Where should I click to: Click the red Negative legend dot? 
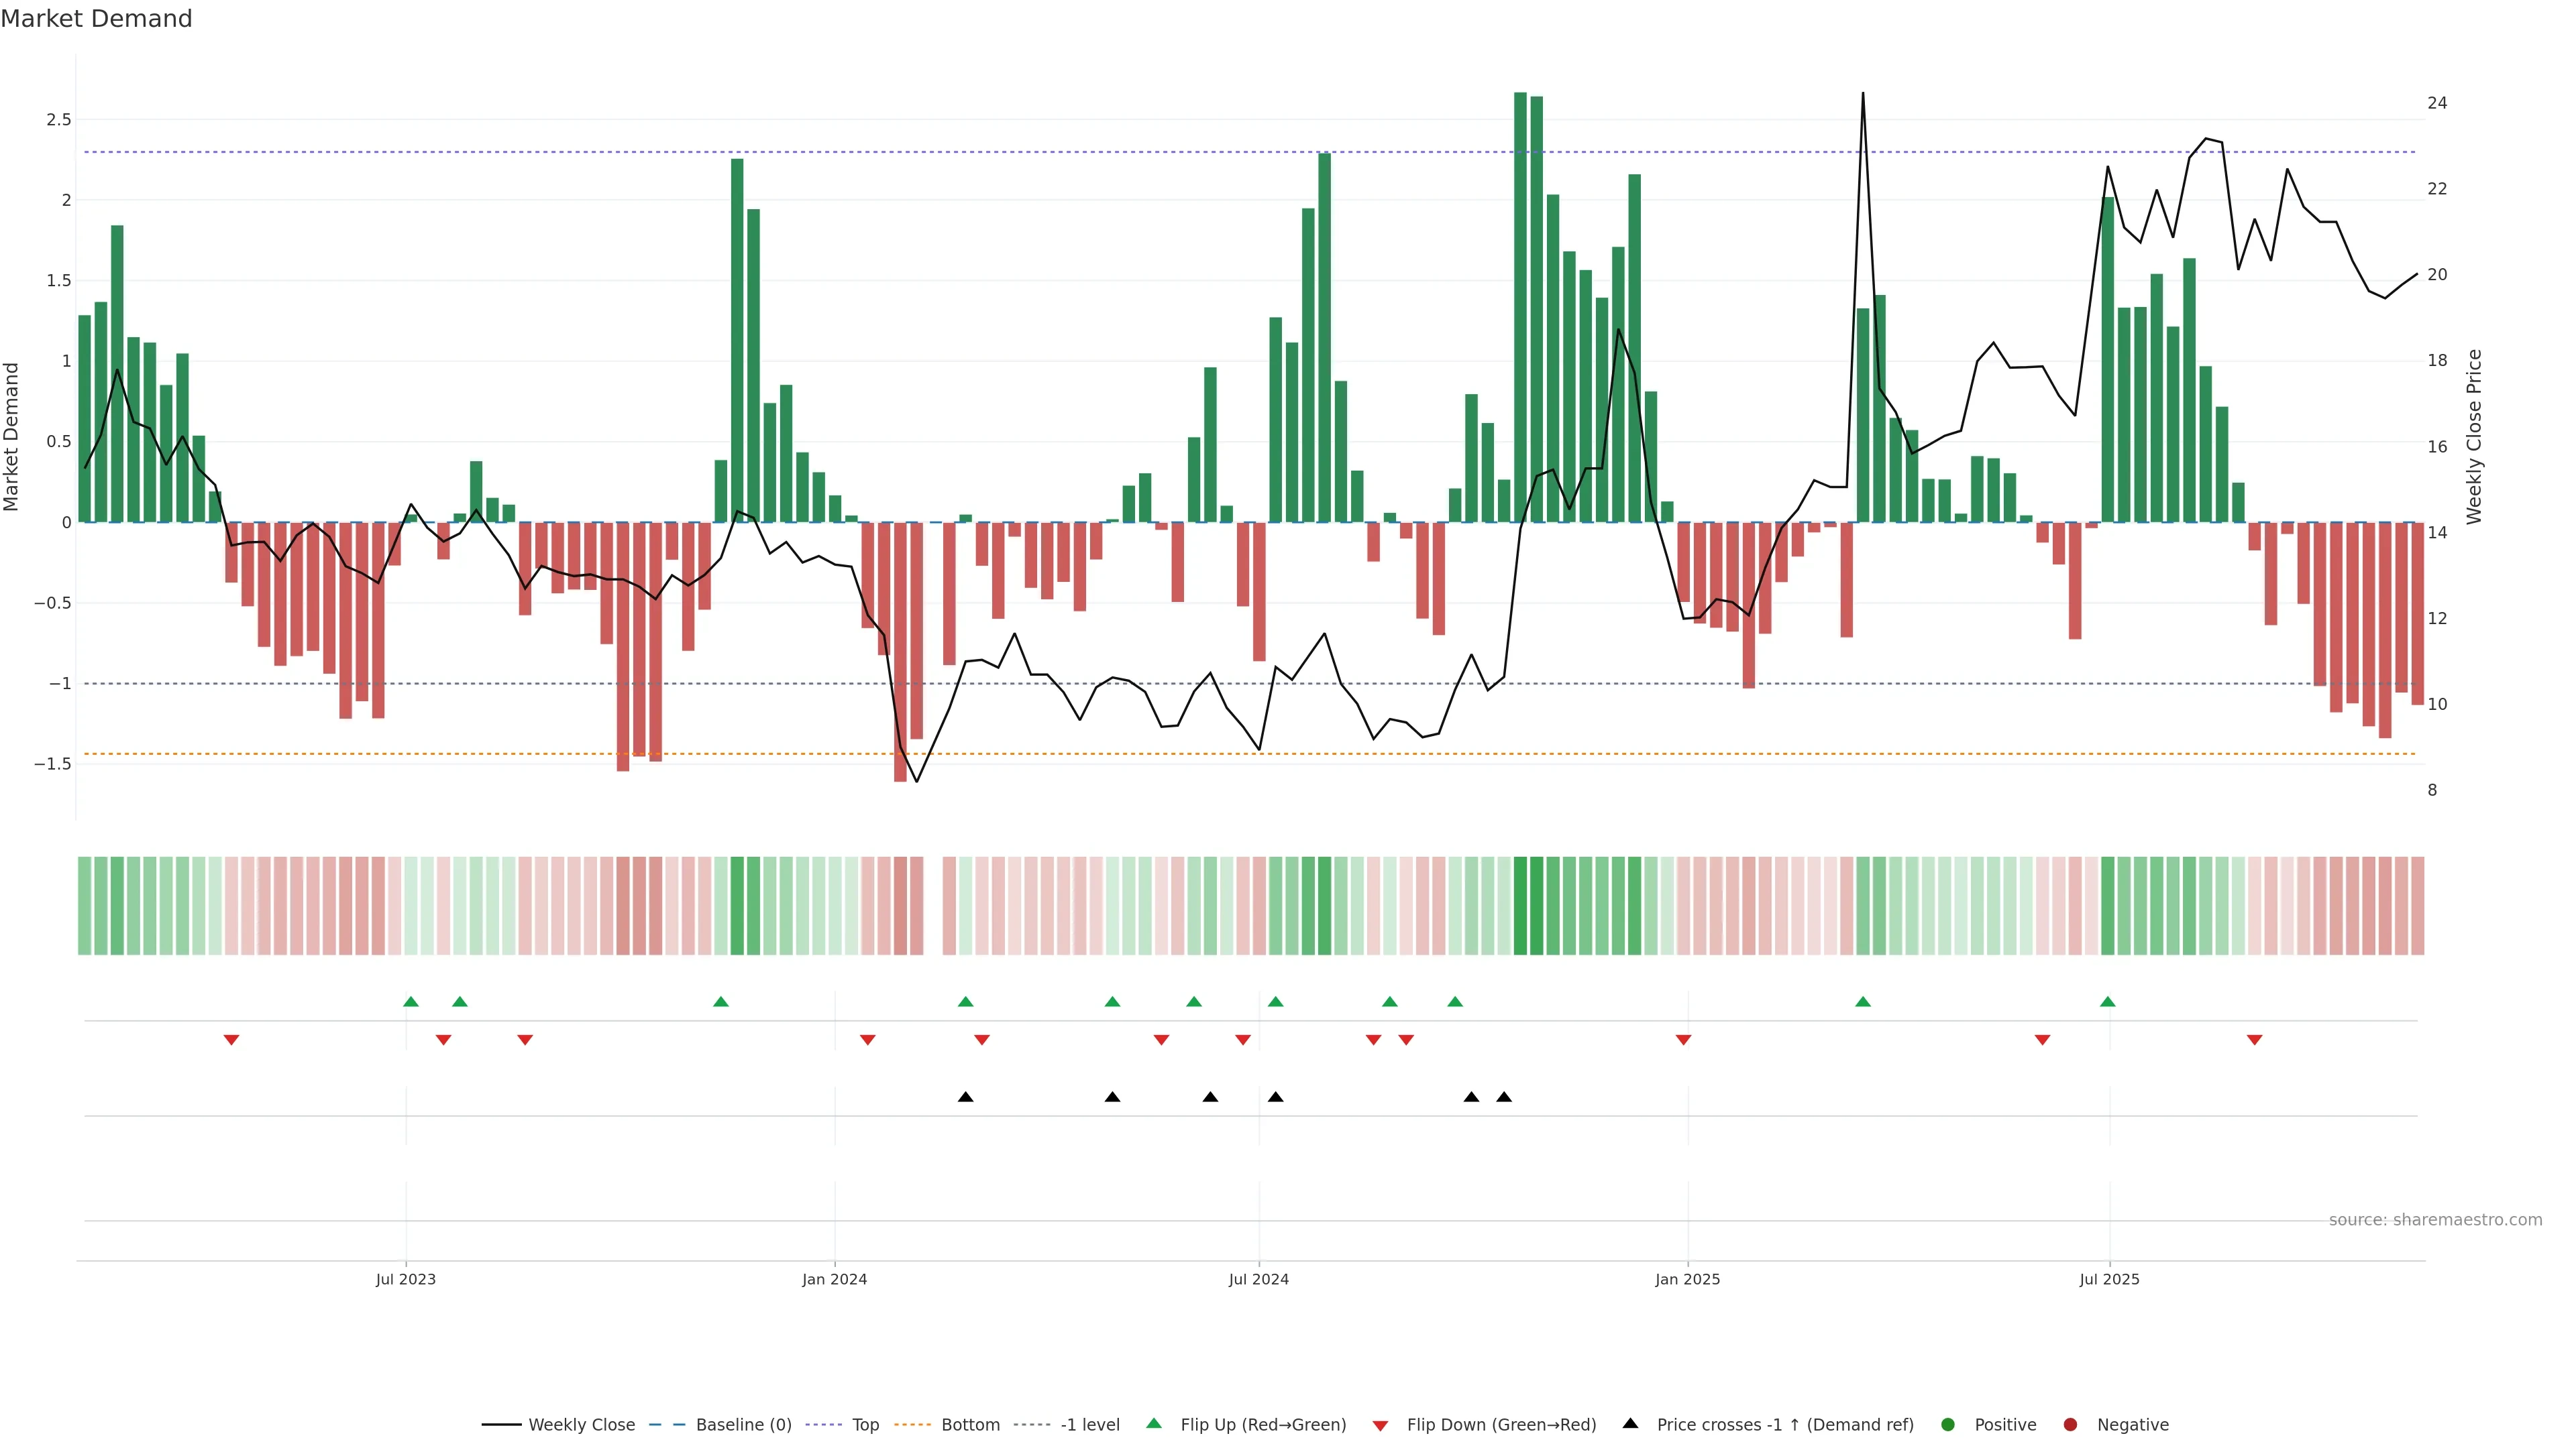pos(2070,1424)
